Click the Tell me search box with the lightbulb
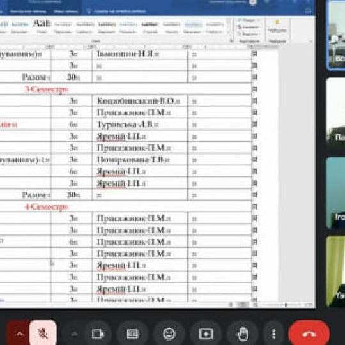Image resolution: width=345 pixels, height=345 pixels. [116, 11]
